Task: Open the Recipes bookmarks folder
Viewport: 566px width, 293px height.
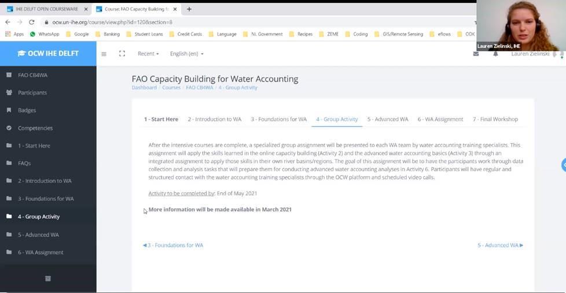Action: (301, 34)
